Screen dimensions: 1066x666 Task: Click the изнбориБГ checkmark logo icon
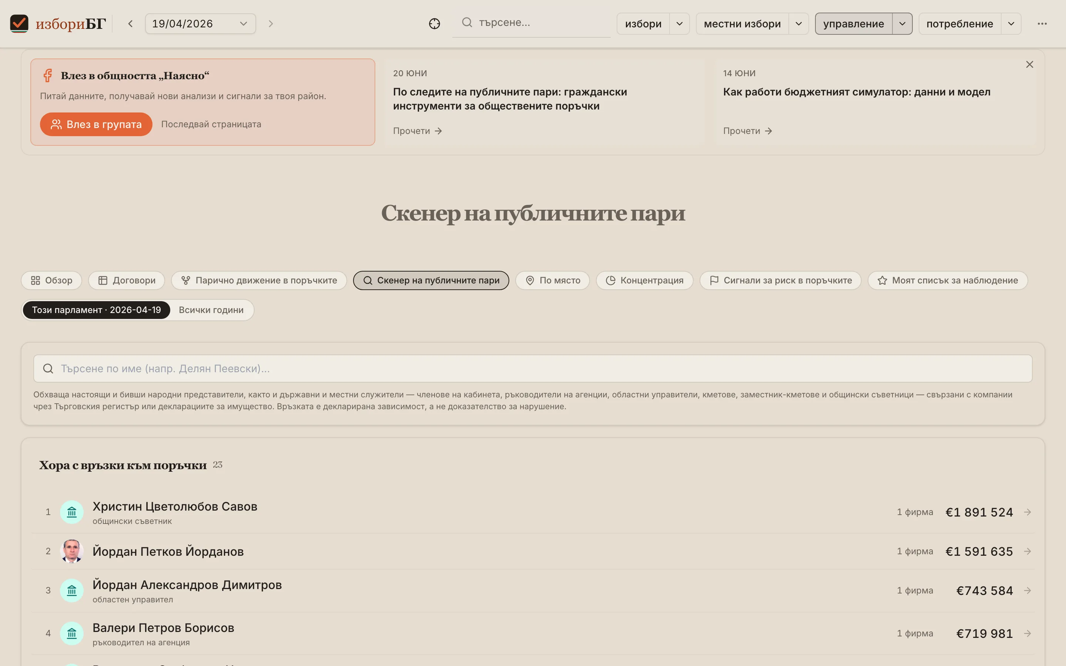(19, 23)
